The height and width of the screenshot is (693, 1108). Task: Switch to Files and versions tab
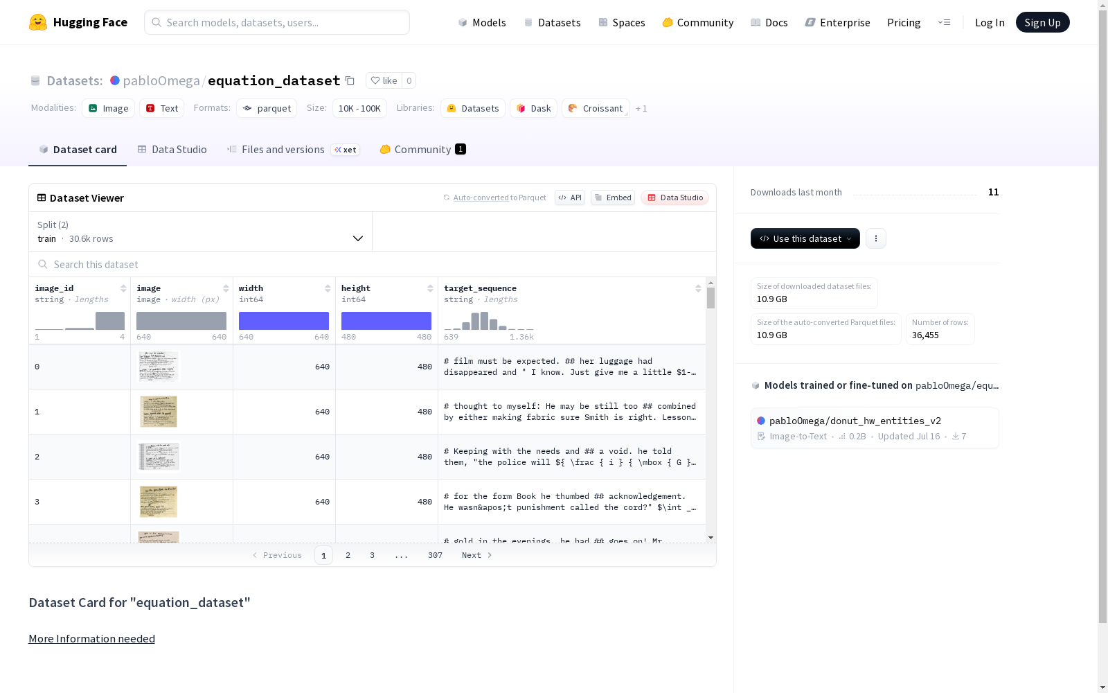(x=293, y=150)
